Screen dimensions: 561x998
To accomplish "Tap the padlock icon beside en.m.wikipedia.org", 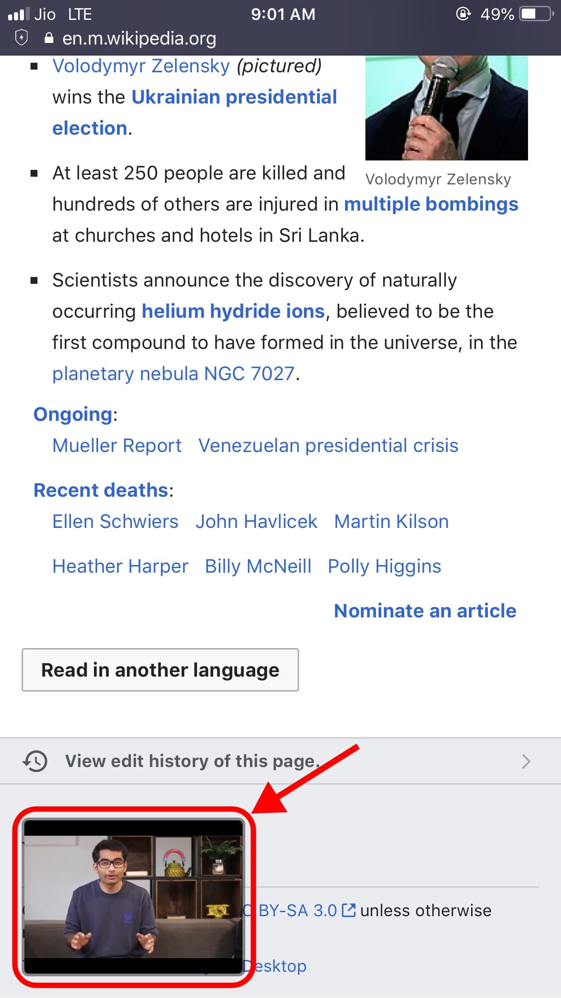I will [x=49, y=38].
